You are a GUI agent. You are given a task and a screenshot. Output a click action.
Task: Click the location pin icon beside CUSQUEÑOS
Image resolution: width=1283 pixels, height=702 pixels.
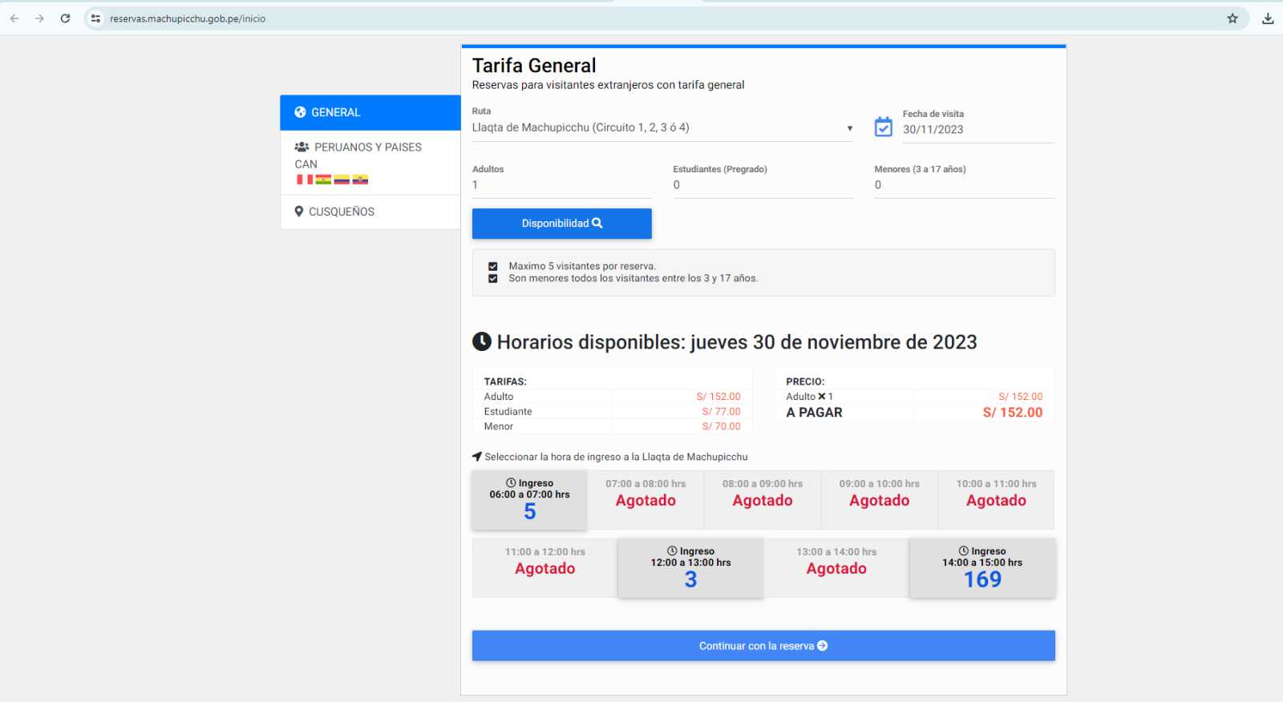point(299,212)
